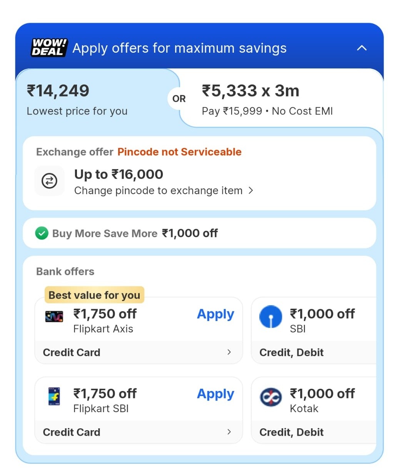Screen dimensions: 399x471
Task: Apply the Flipkart SBI ₹1,750 offer
Action: click(215, 394)
